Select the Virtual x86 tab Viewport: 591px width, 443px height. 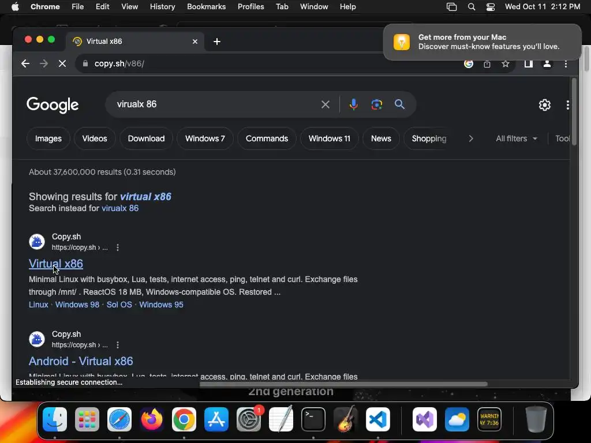point(135,42)
